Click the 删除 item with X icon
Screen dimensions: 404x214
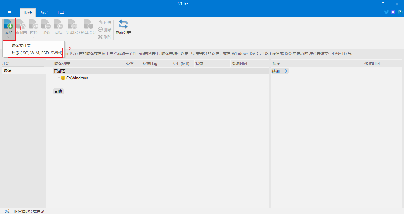coord(105,37)
